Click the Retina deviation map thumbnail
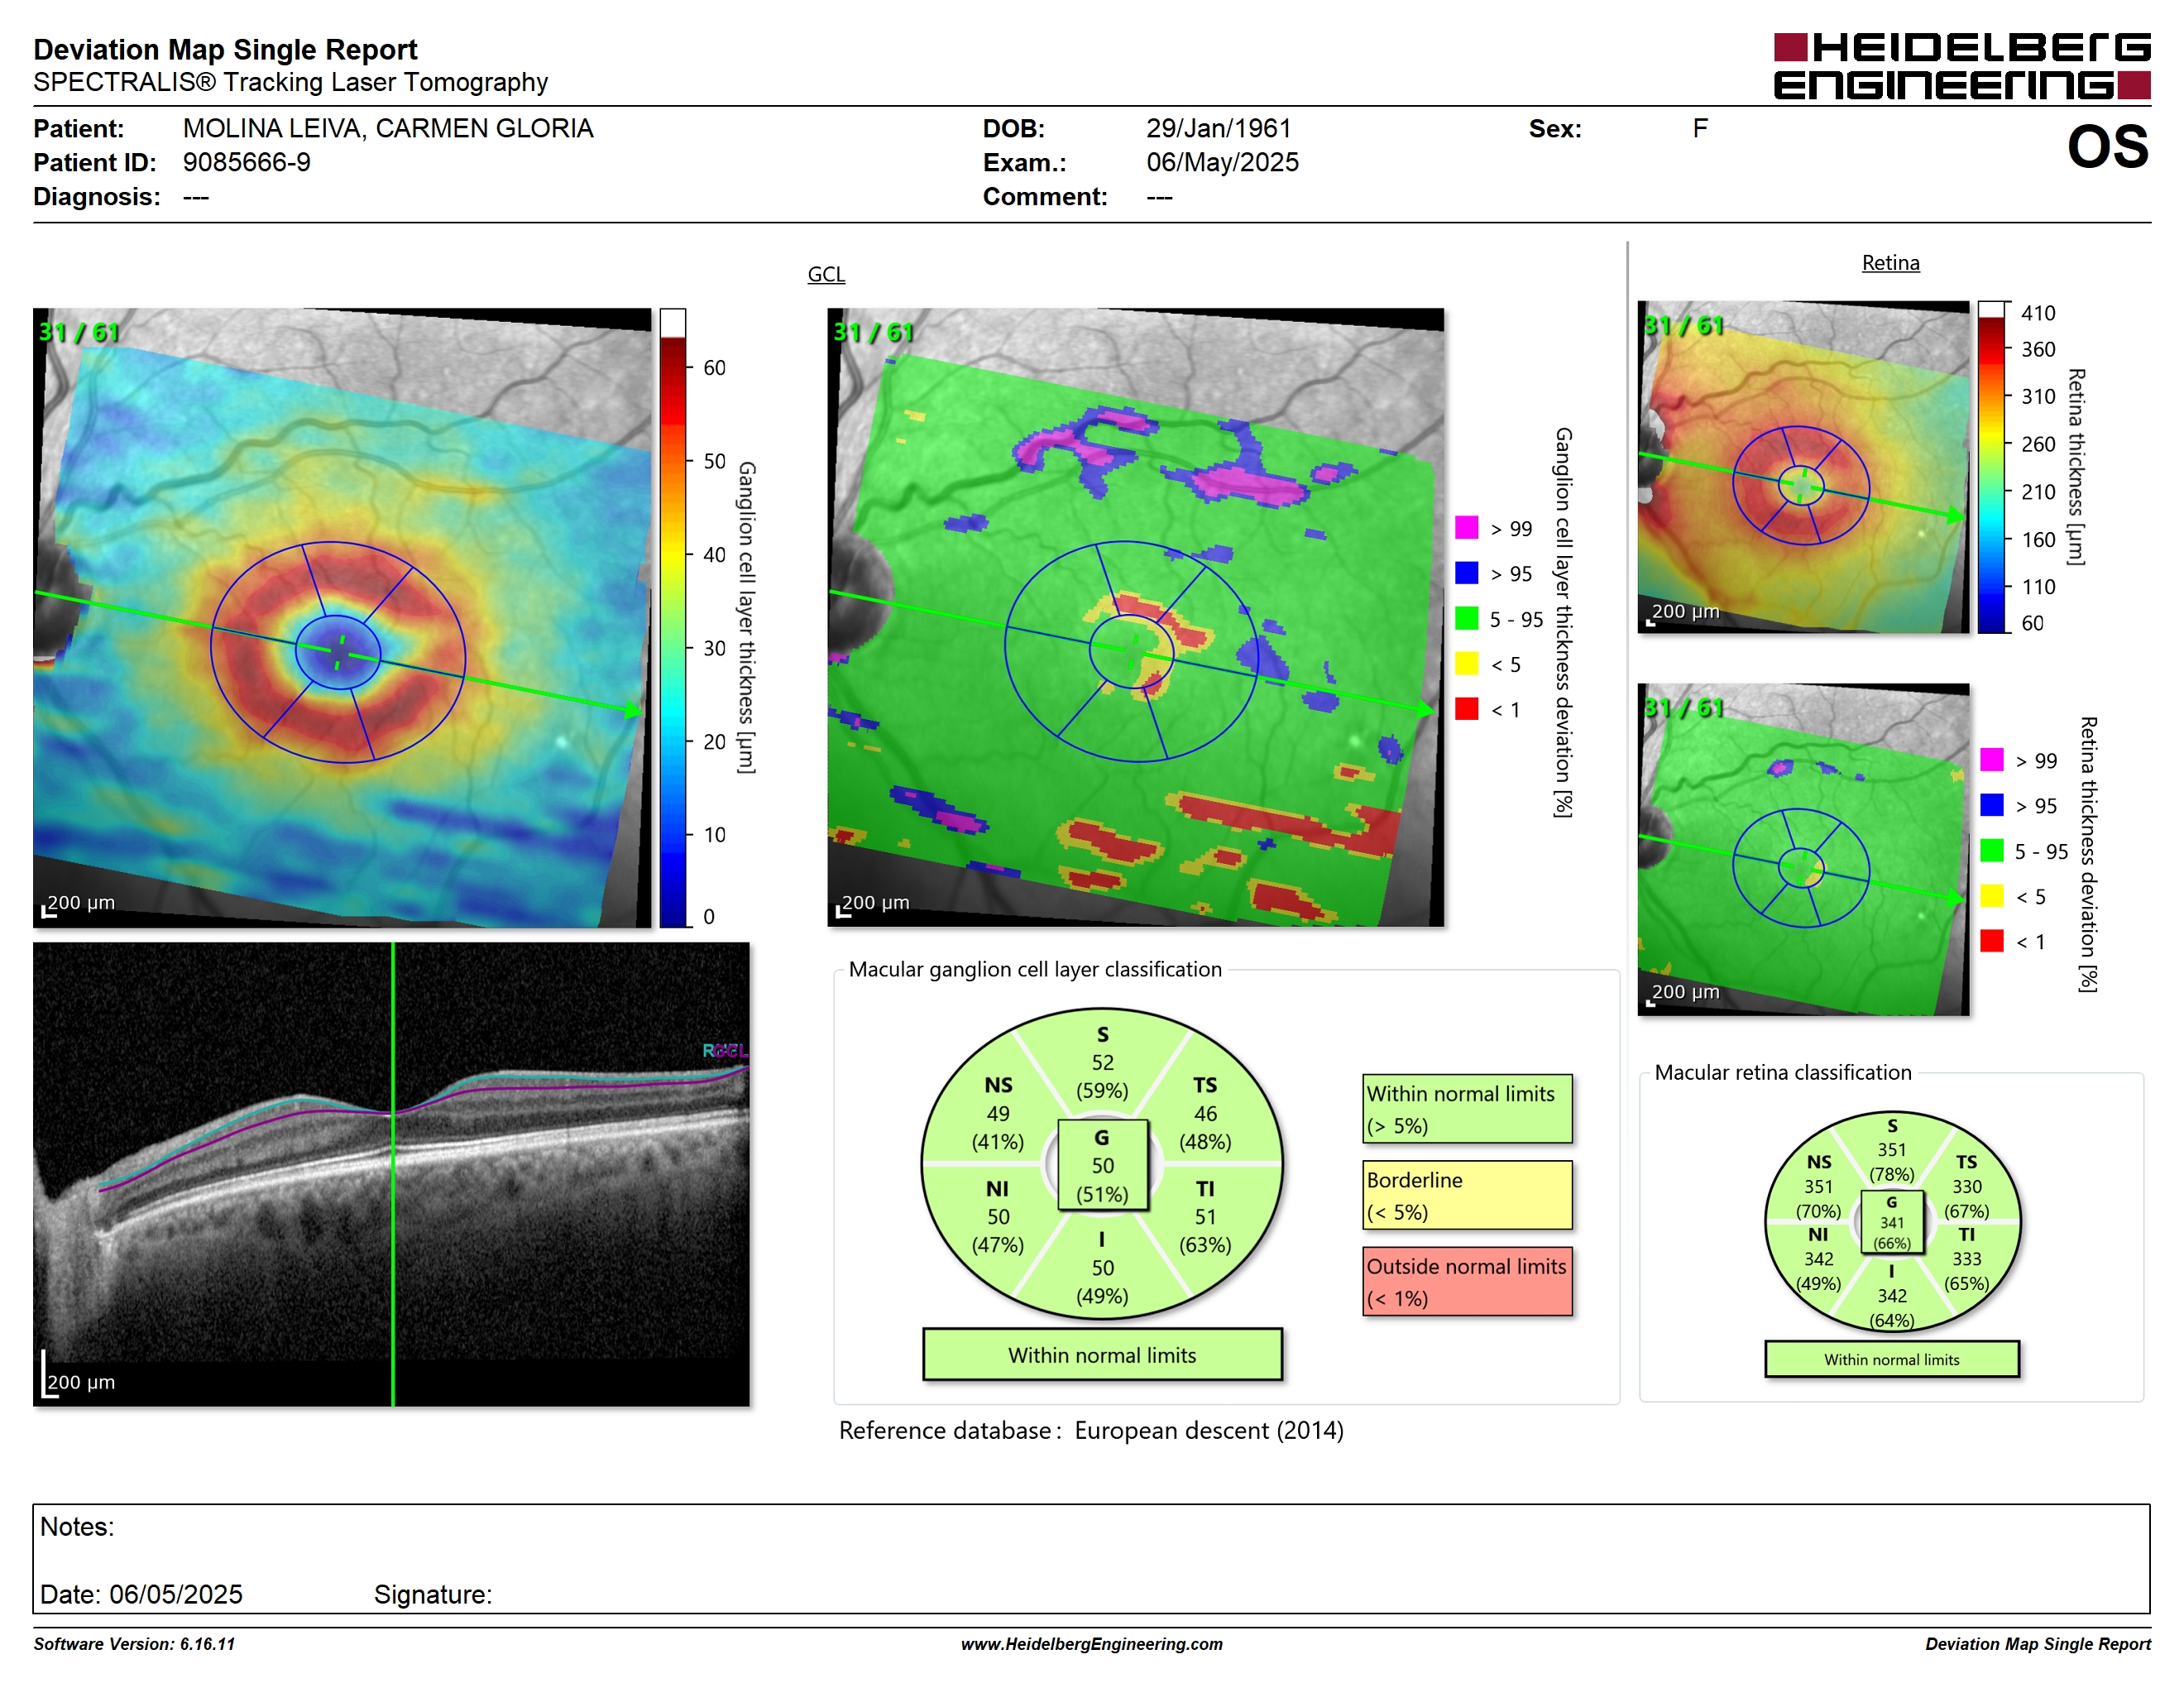 click(1803, 849)
